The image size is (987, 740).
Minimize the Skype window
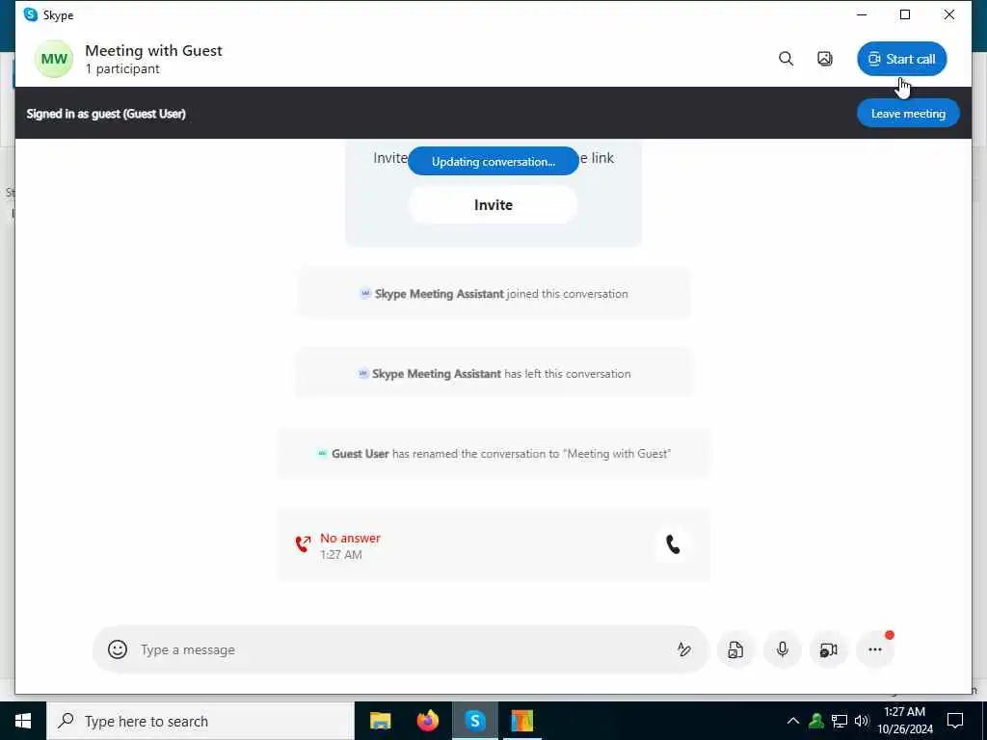coord(862,14)
